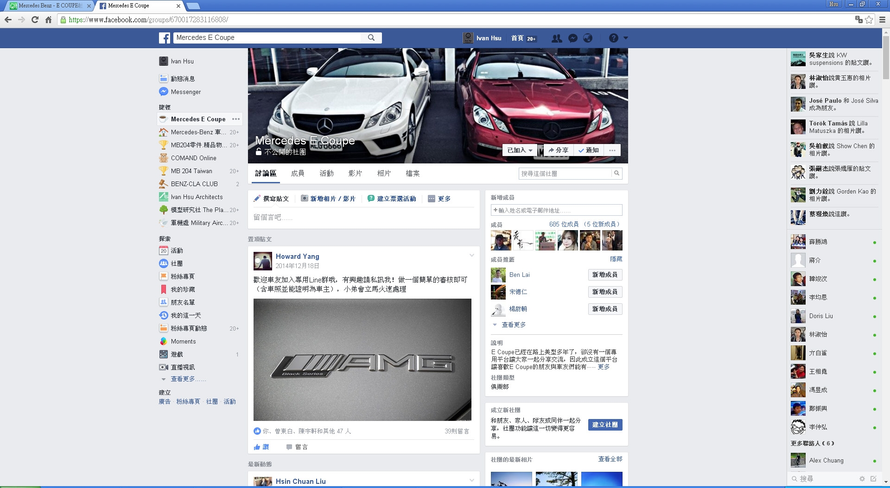The image size is (890, 488).
Task: Add 宋德仁 as new member
Action: click(605, 292)
